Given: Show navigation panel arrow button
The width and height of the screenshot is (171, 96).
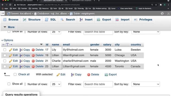Looking at the screenshot, I should (x=3, y=13).
